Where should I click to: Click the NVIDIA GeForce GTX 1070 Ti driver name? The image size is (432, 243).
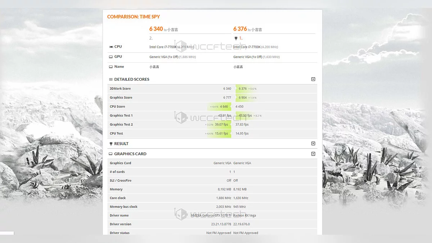click(x=211, y=215)
